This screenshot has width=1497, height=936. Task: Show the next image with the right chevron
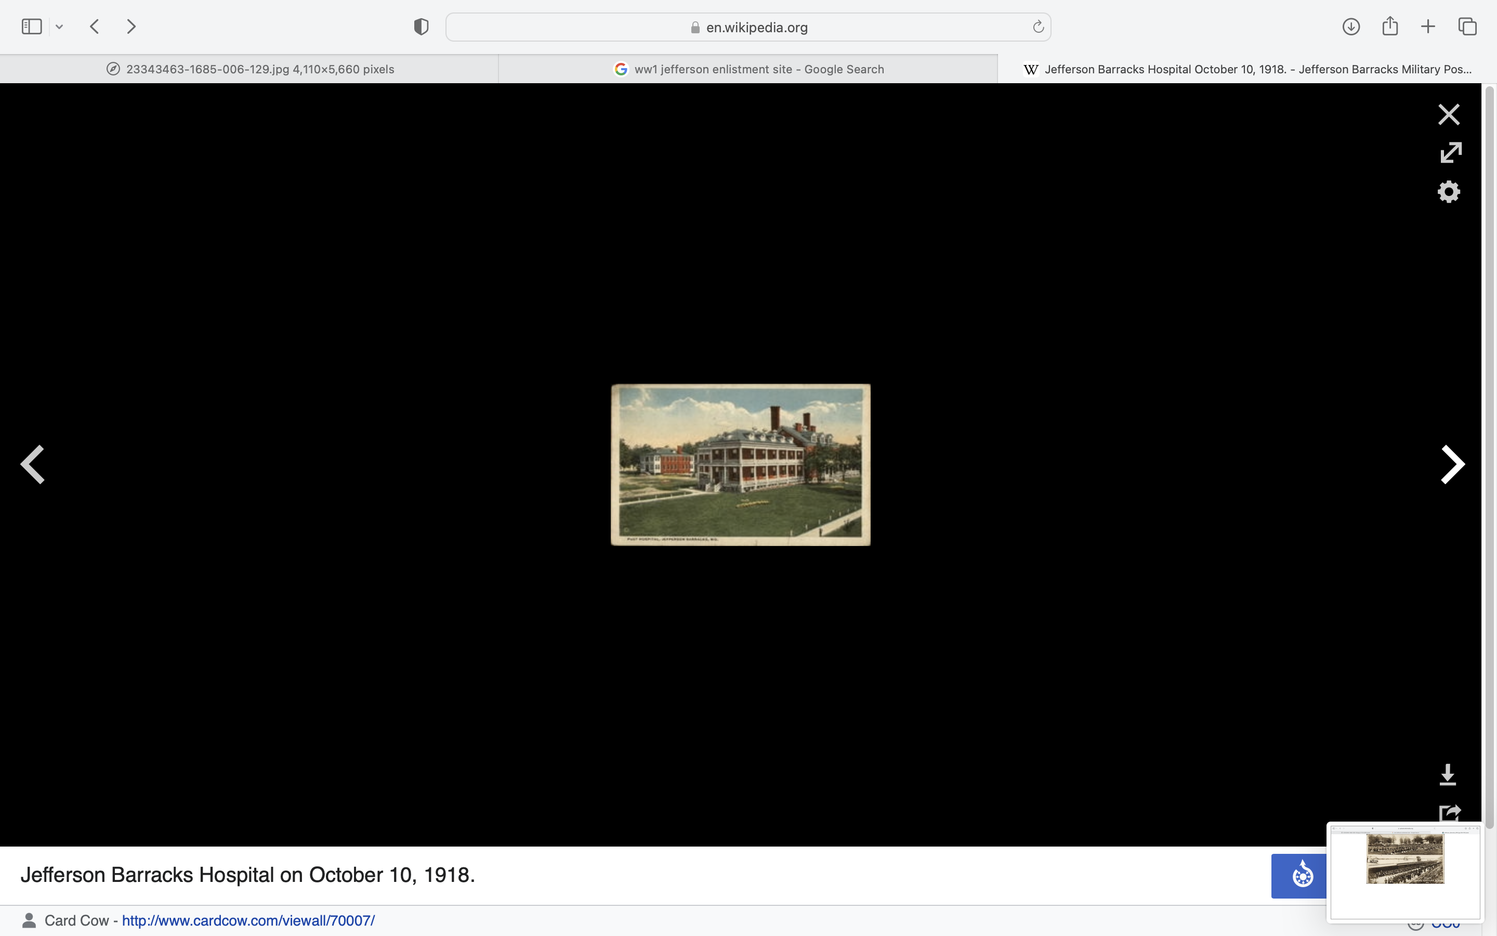point(1452,464)
